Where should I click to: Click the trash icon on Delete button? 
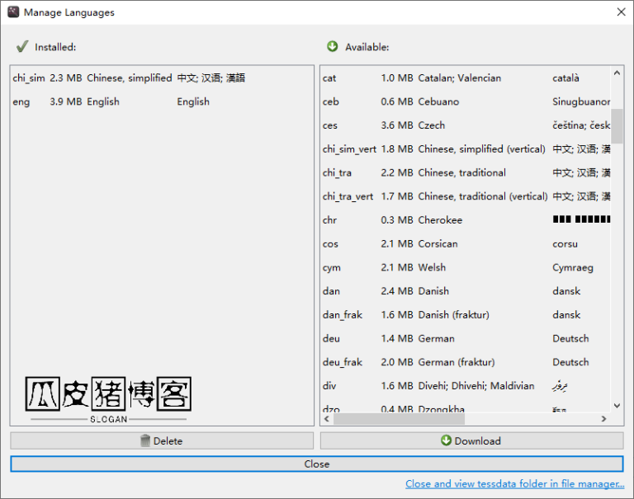point(145,441)
